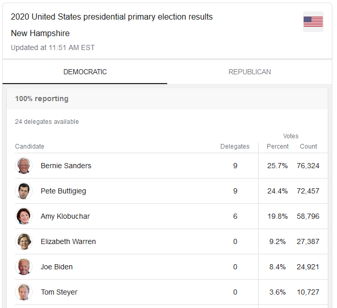
Task: Click the Joe Biden name
Action: click(x=57, y=267)
